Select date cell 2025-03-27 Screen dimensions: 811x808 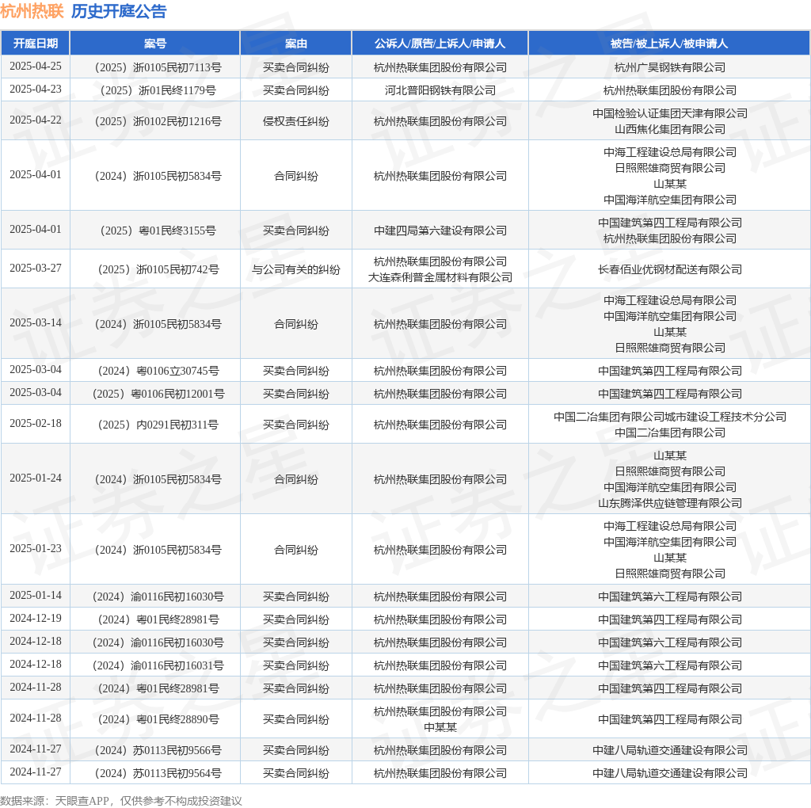(35, 268)
